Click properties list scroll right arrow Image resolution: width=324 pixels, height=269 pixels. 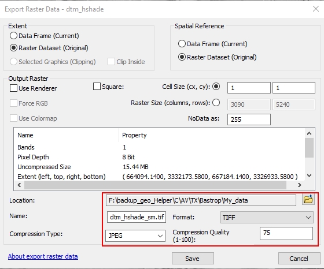(x=300, y=185)
